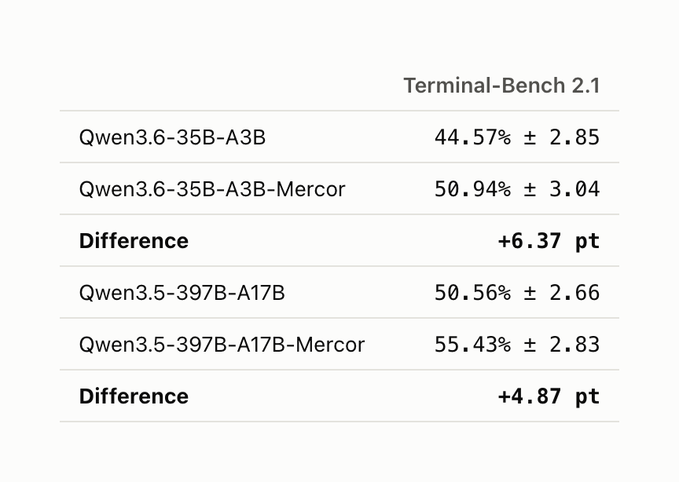
Task: Click the 55.43% ± 2.83 score cell
Action: [517, 345]
